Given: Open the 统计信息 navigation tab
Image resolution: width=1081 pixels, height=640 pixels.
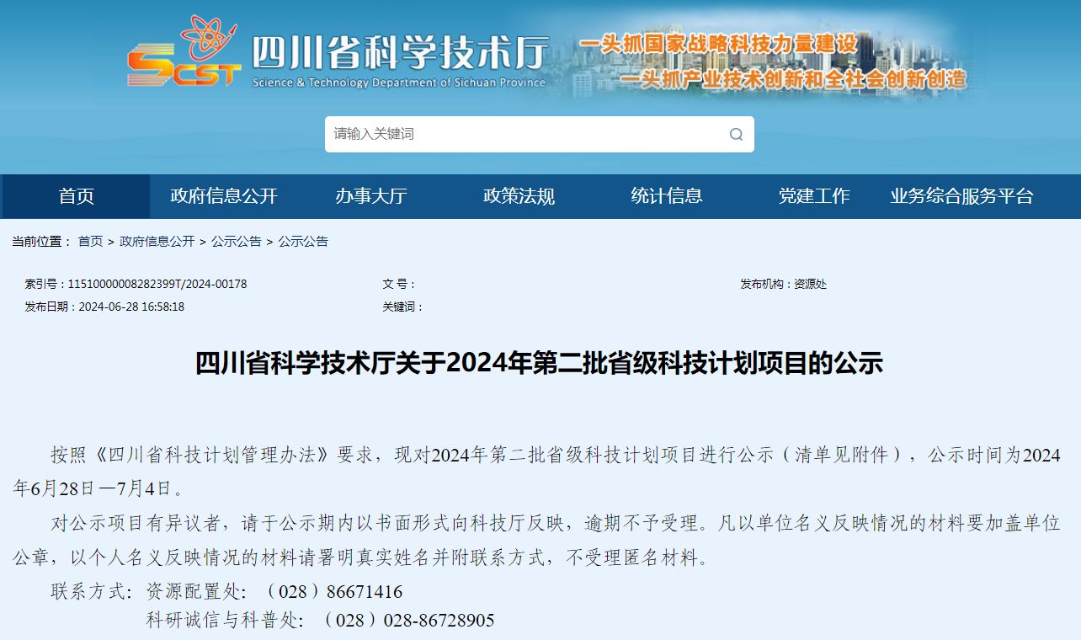Looking at the screenshot, I should click(665, 196).
